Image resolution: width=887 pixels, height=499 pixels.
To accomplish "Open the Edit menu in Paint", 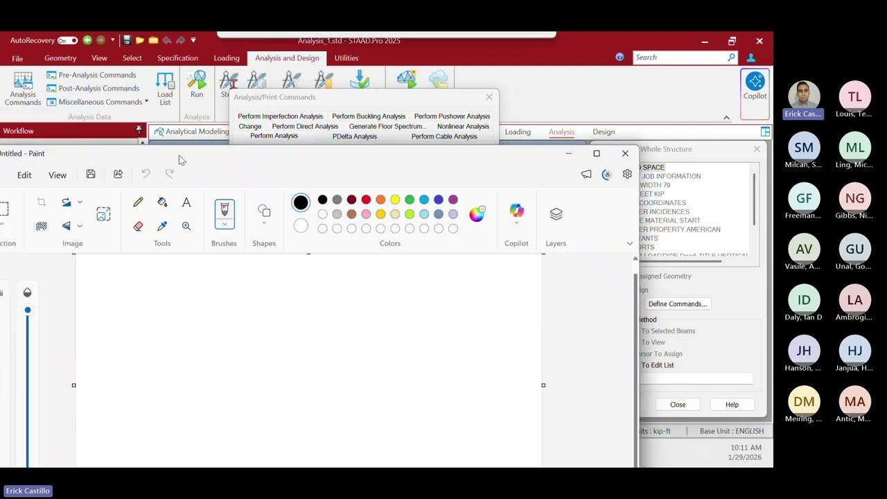I will pyautogui.click(x=24, y=175).
